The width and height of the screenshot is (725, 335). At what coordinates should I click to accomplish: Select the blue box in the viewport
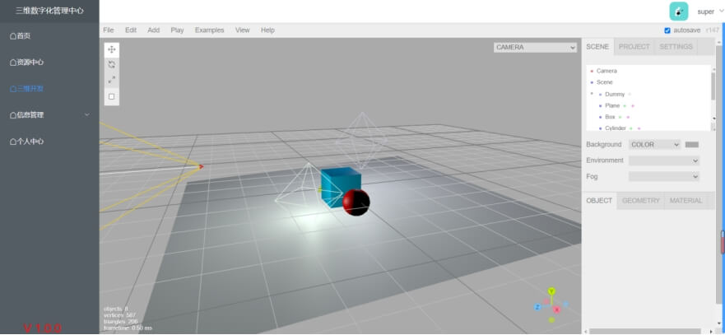click(x=339, y=186)
